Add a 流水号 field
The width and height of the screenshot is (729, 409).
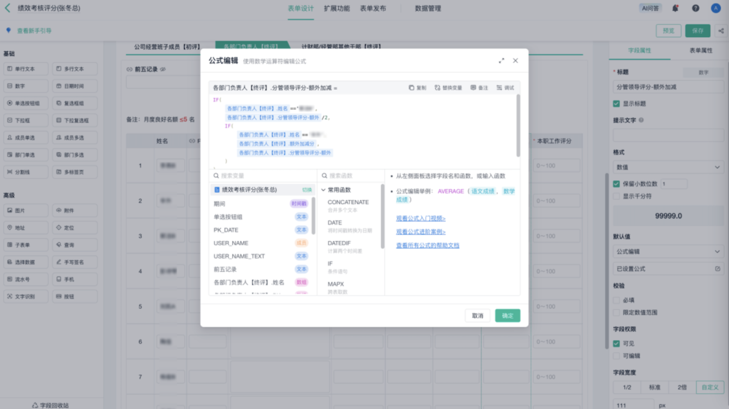pos(26,279)
